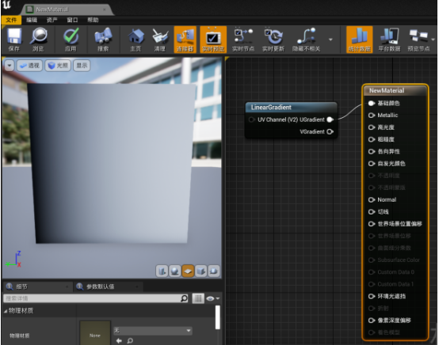The height and width of the screenshot is (345, 439).
Task: Click the 搜索详情 search field
Action: click(96, 298)
